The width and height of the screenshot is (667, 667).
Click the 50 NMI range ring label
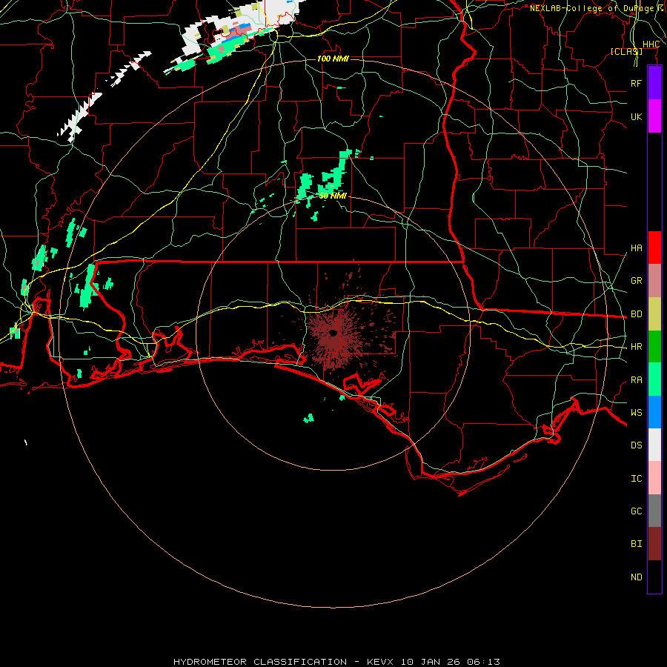pos(333,196)
